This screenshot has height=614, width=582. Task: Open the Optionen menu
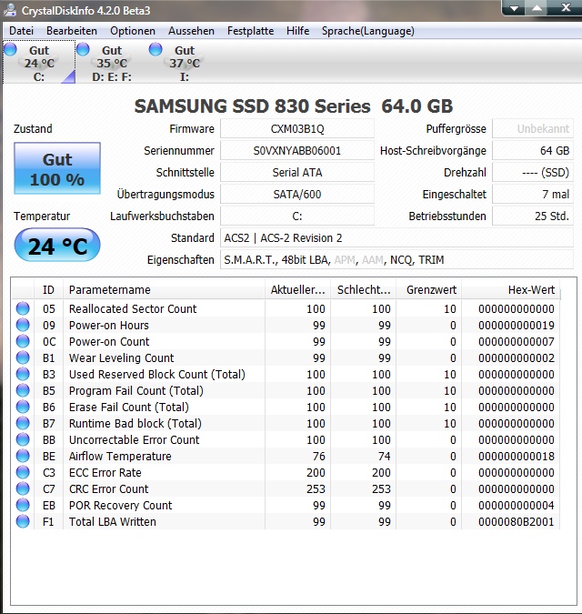pos(133,31)
